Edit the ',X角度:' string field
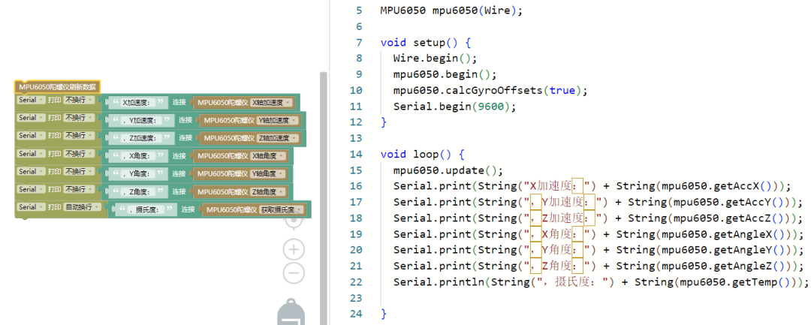811x325 pixels. pyautogui.click(x=139, y=156)
